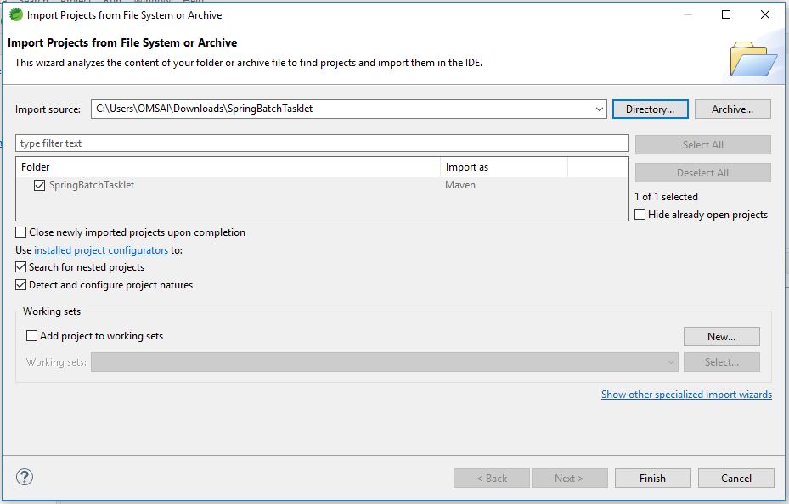This screenshot has height=504, width=789.
Task: Click the Archive... button
Action: click(x=732, y=109)
